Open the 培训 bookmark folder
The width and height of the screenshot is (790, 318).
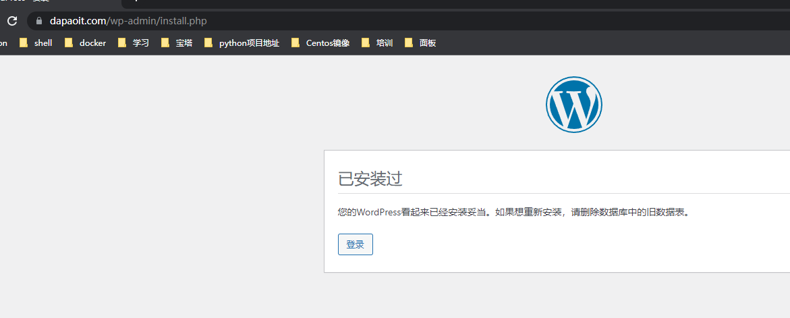[377, 43]
